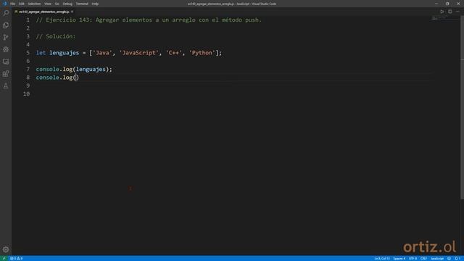Open the Debug view in the activity bar
This screenshot has height=261, width=464.
click(x=6, y=49)
